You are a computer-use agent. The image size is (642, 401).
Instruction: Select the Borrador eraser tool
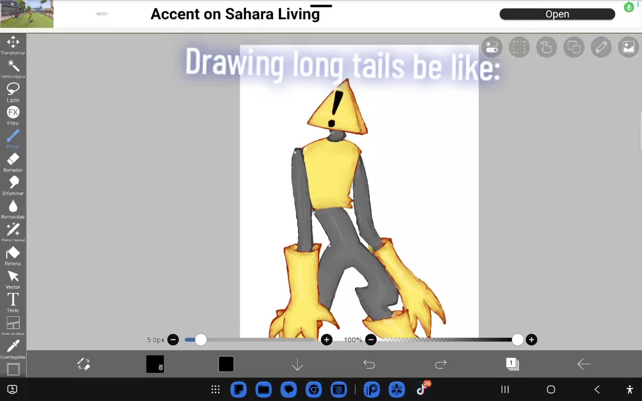13,162
